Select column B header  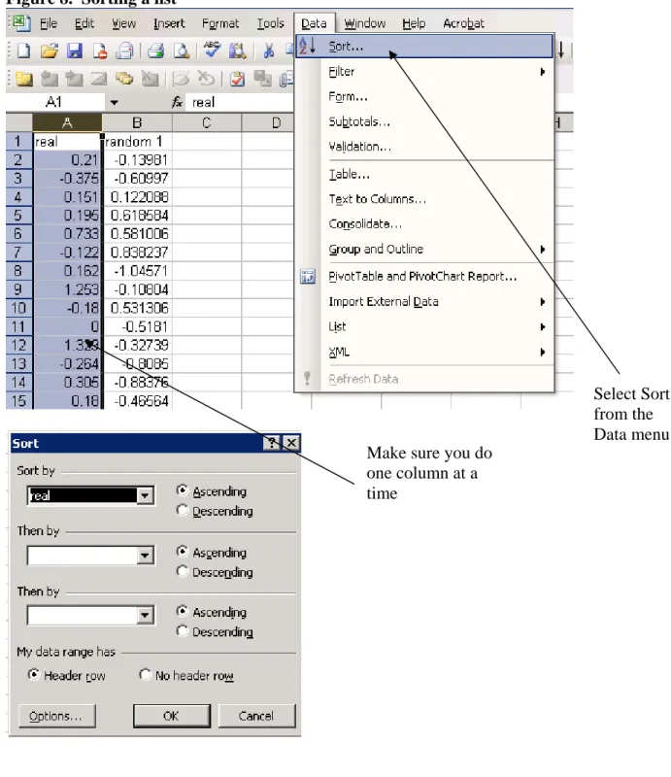point(137,122)
